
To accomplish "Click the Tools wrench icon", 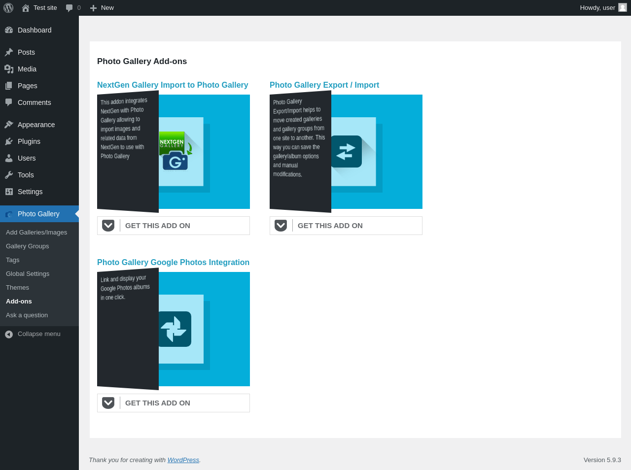I will pos(9,175).
